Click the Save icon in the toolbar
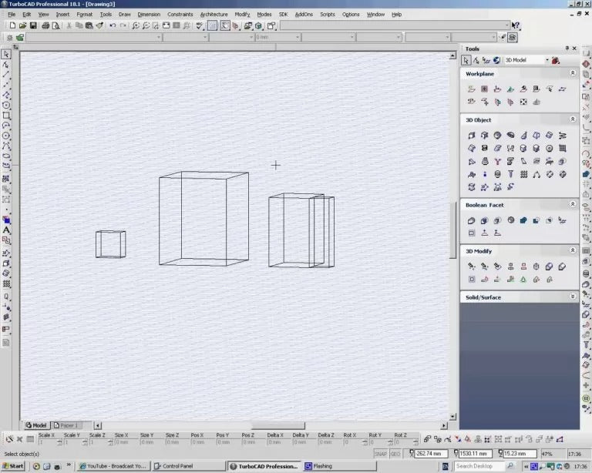The height and width of the screenshot is (473, 592). pyautogui.click(x=33, y=25)
